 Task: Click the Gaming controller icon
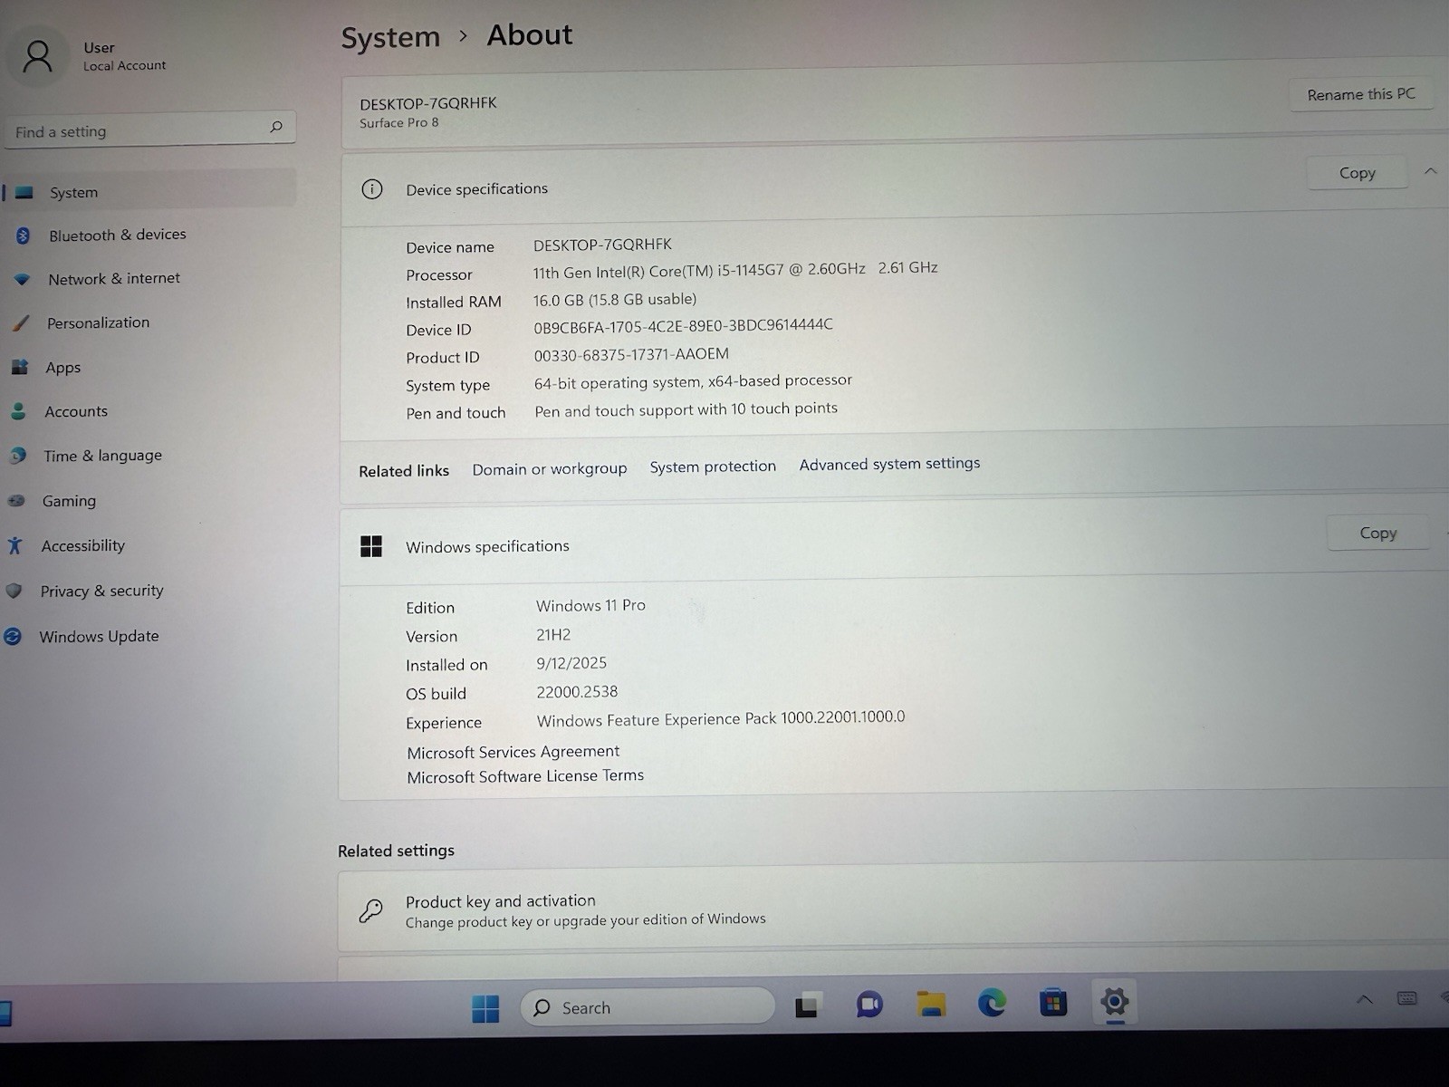click(x=15, y=501)
